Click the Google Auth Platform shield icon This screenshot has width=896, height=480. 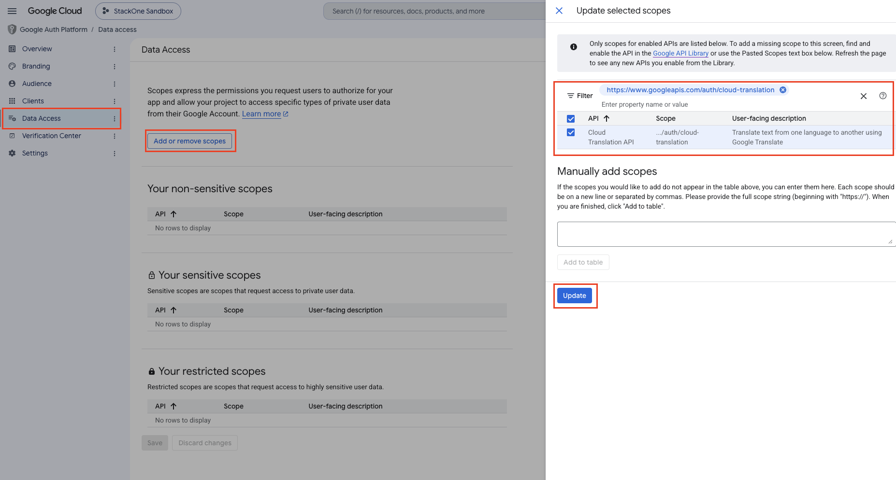(12, 29)
